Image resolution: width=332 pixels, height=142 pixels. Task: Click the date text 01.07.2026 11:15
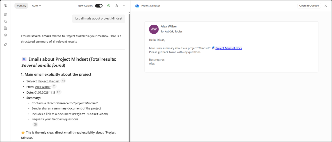pos(45,92)
